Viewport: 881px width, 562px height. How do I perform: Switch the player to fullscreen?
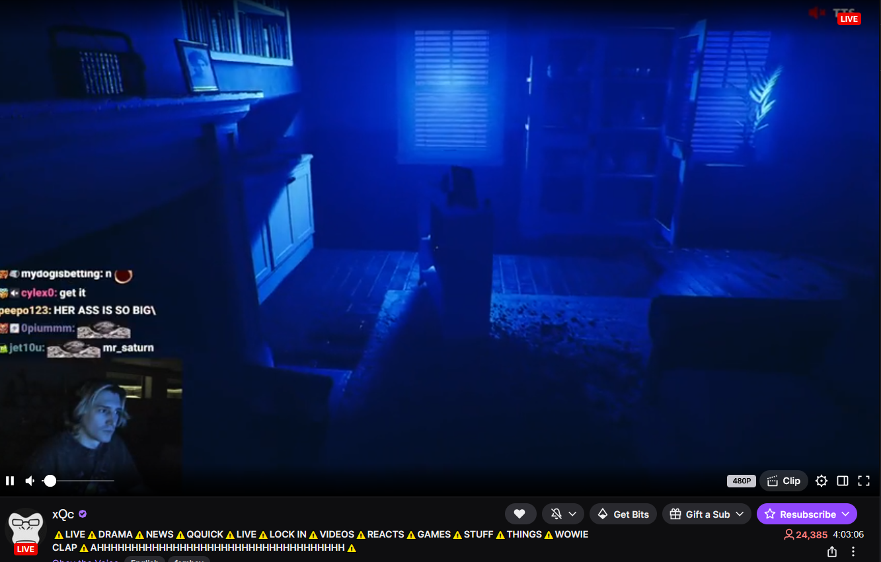point(864,481)
